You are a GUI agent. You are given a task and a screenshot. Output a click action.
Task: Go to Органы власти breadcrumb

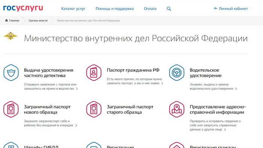[x=38, y=21]
